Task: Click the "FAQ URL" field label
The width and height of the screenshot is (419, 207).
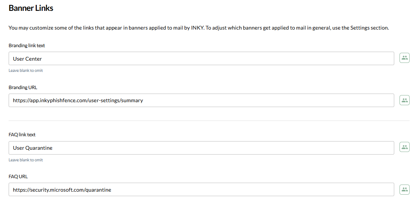Action: point(18,177)
